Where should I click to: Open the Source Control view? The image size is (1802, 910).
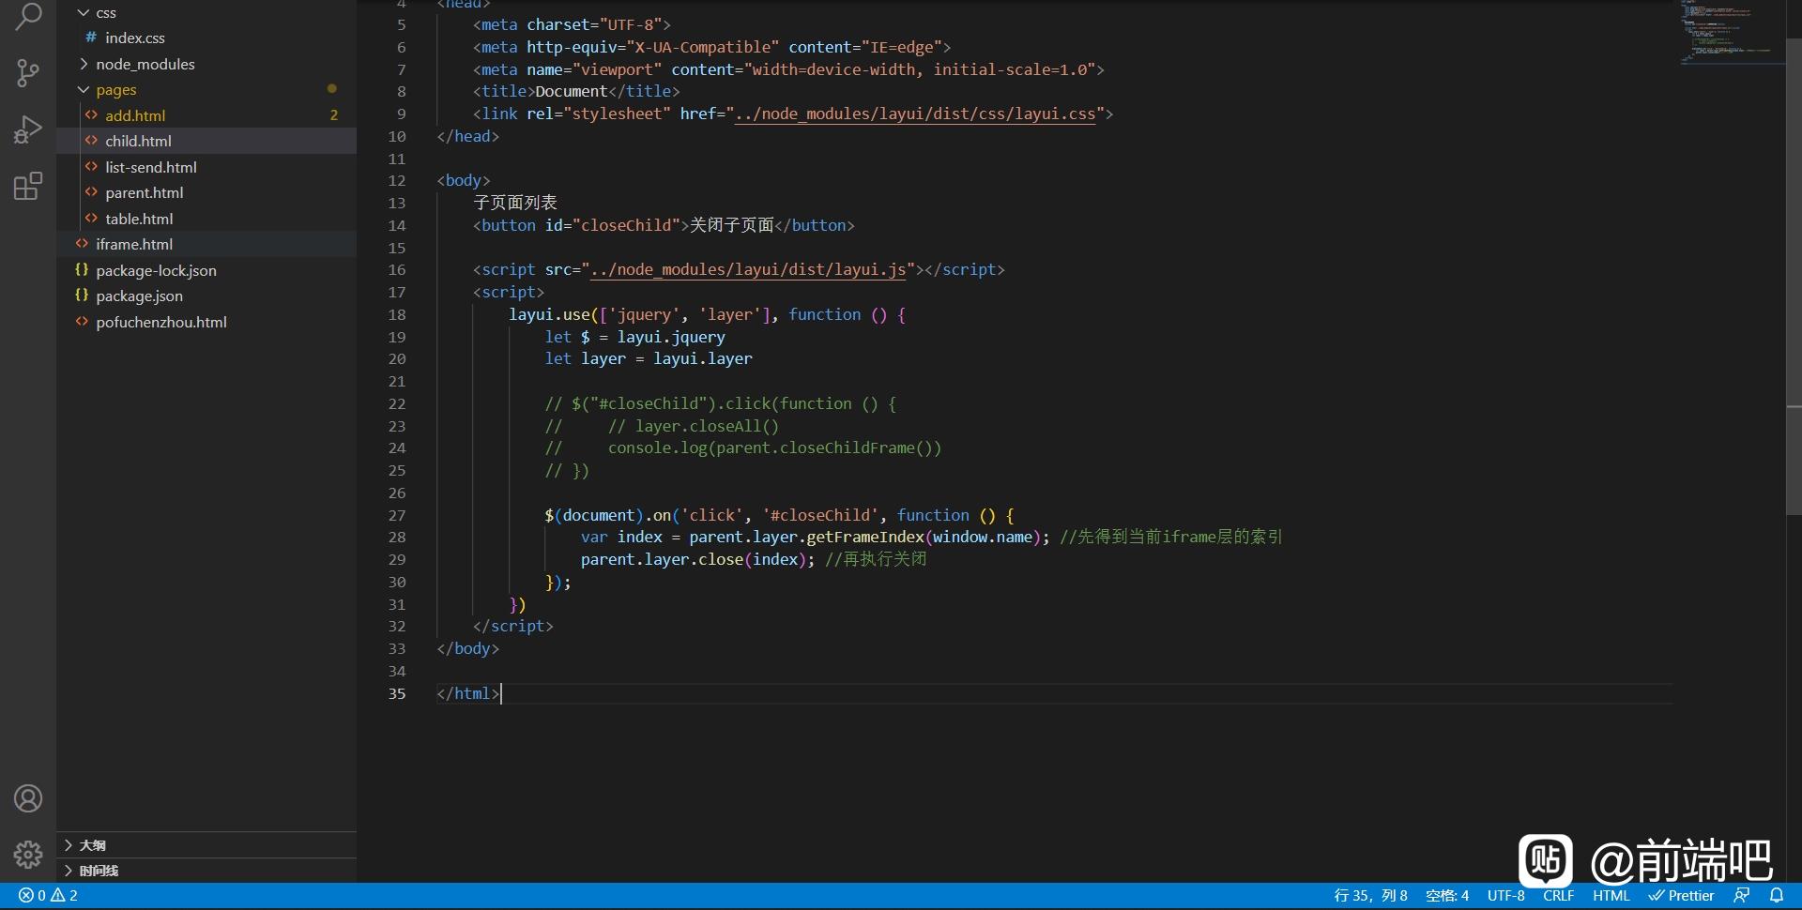pyautogui.click(x=28, y=73)
